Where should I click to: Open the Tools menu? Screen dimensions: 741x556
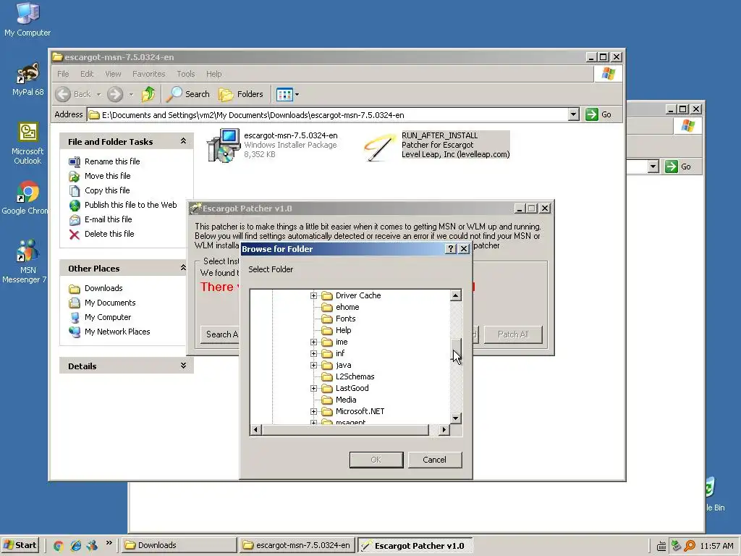point(186,74)
